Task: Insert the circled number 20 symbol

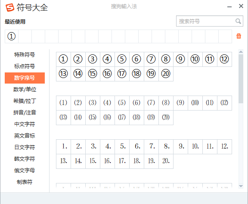Action: point(166,74)
